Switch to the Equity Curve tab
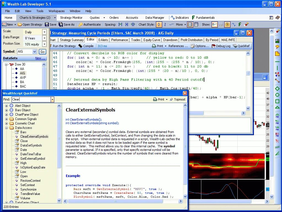The image size is (282, 212). point(152,40)
